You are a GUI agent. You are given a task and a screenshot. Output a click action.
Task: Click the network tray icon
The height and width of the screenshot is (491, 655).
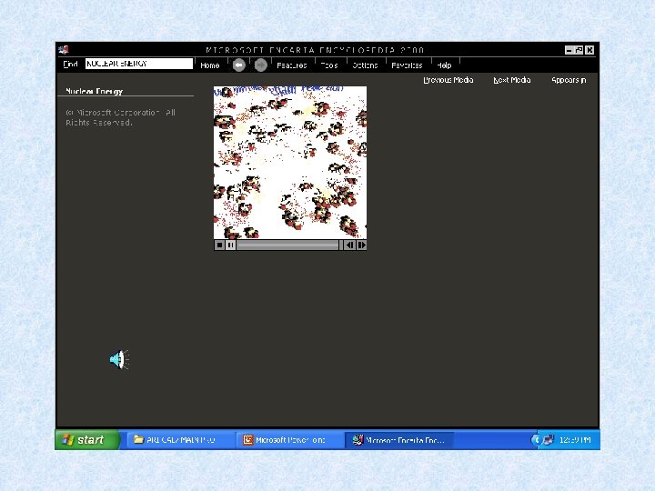point(548,440)
